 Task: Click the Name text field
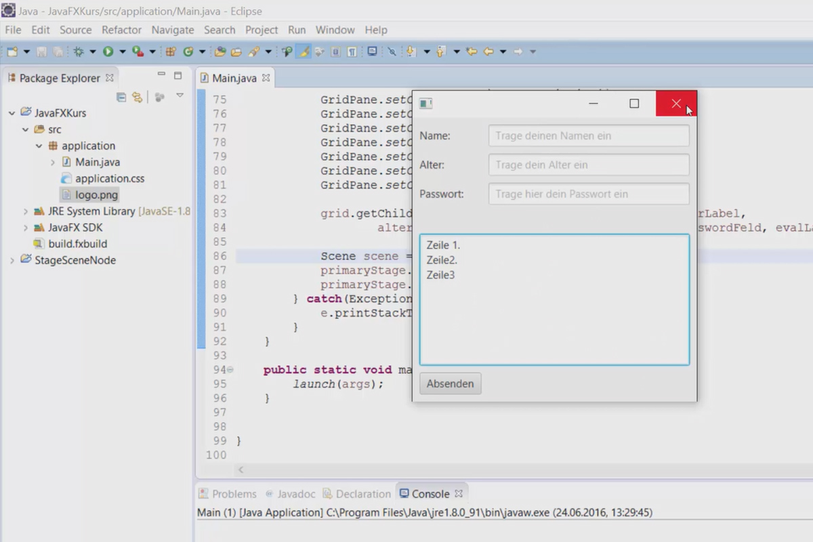click(x=589, y=135)
